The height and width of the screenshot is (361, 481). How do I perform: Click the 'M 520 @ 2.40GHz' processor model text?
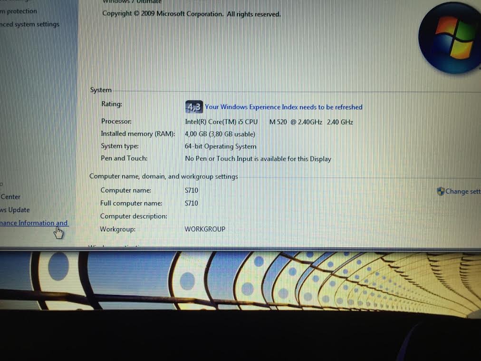tap(296, 122)
